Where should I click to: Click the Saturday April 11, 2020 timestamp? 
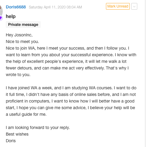point(55,7)
